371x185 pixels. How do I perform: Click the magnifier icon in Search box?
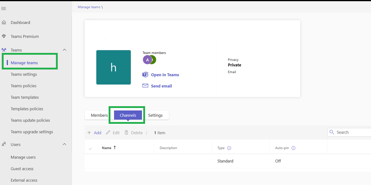click(x=332, y=132)
